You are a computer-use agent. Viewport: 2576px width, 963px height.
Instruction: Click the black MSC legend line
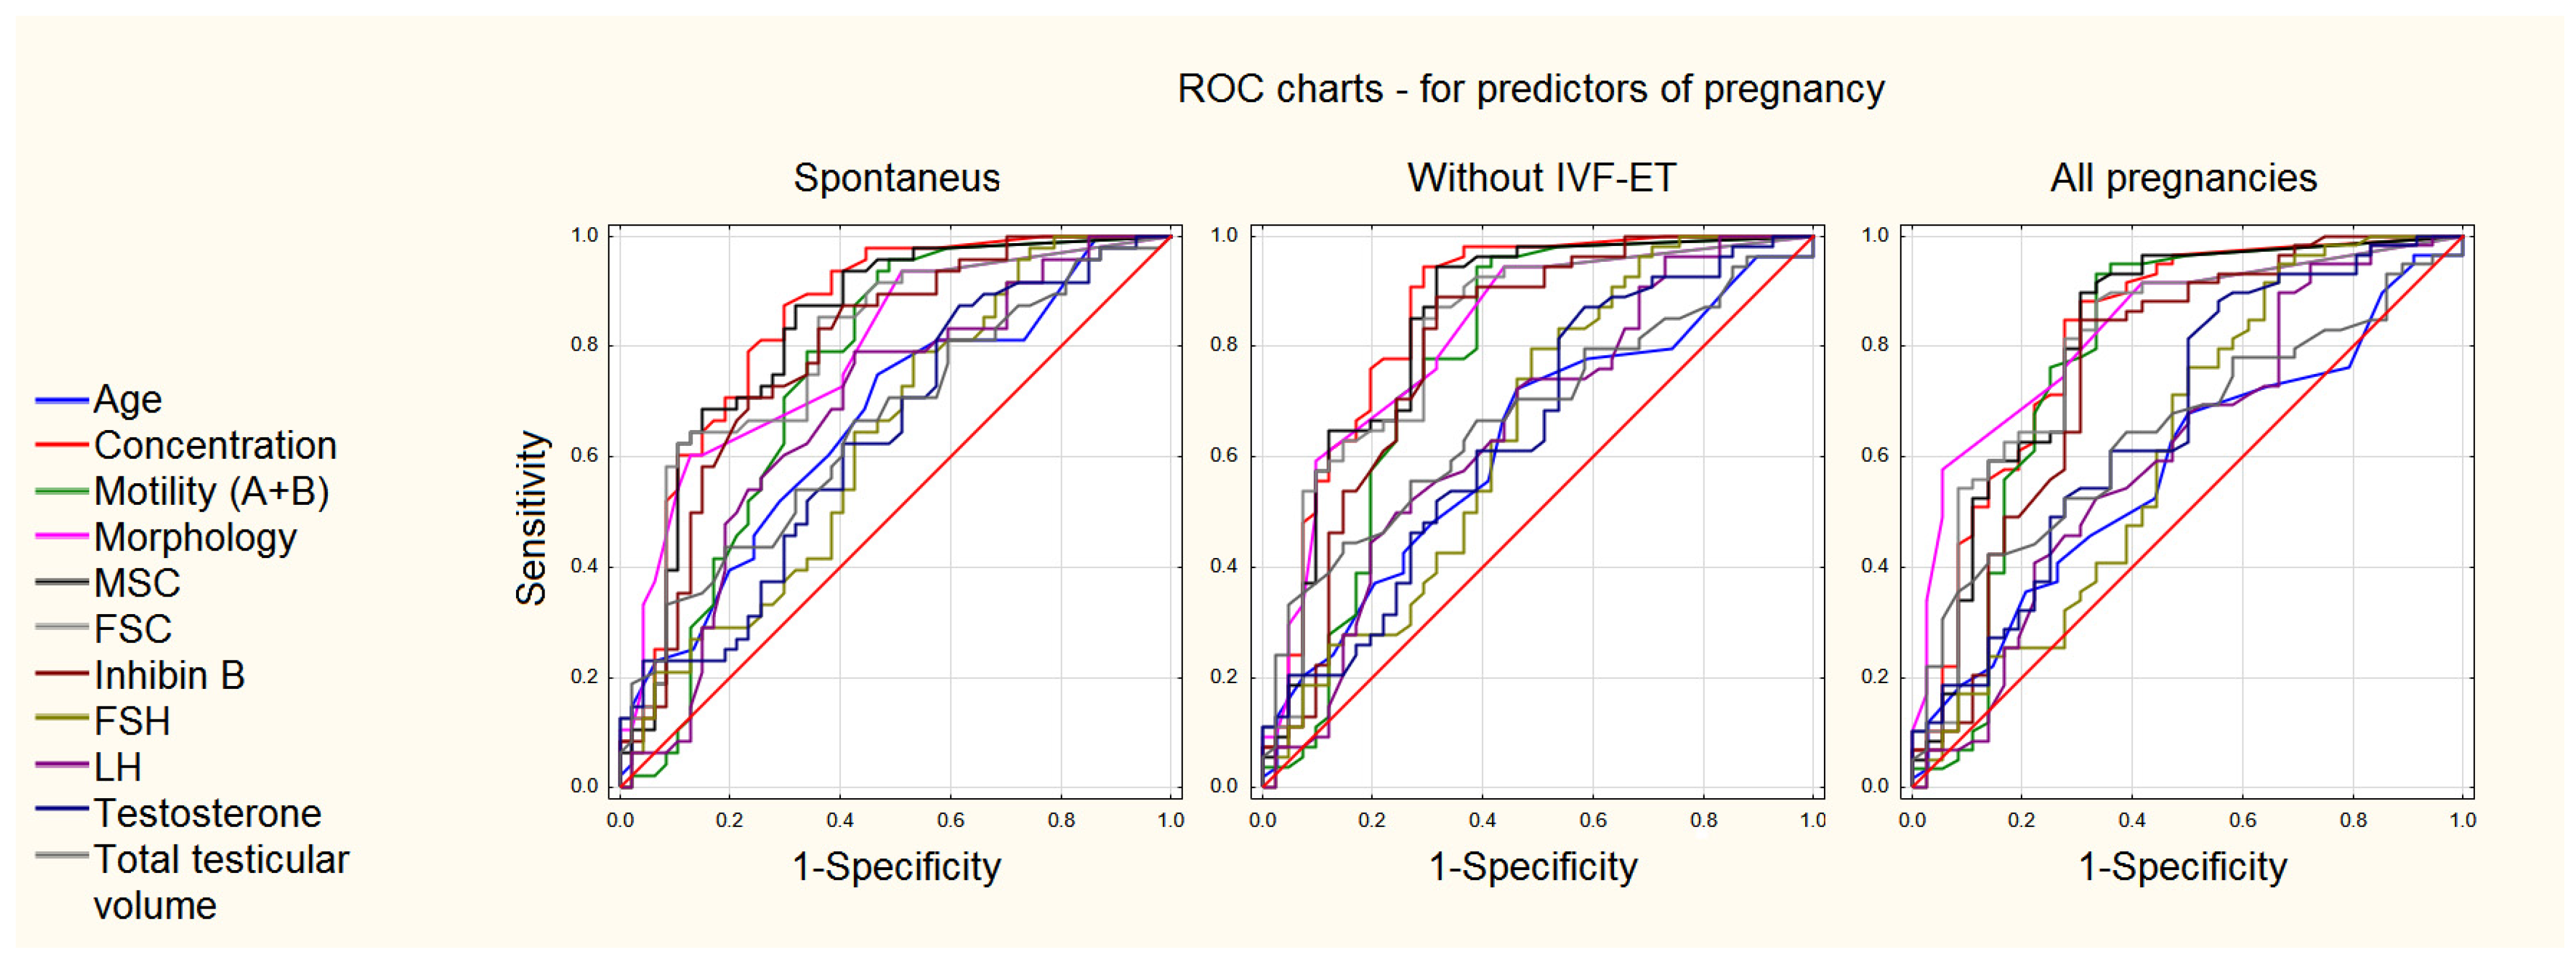pos(62,583)
